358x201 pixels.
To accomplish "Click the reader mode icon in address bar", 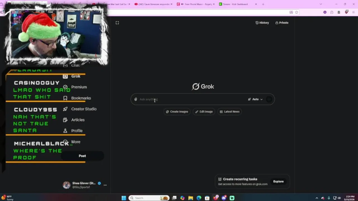I will 291,12.
